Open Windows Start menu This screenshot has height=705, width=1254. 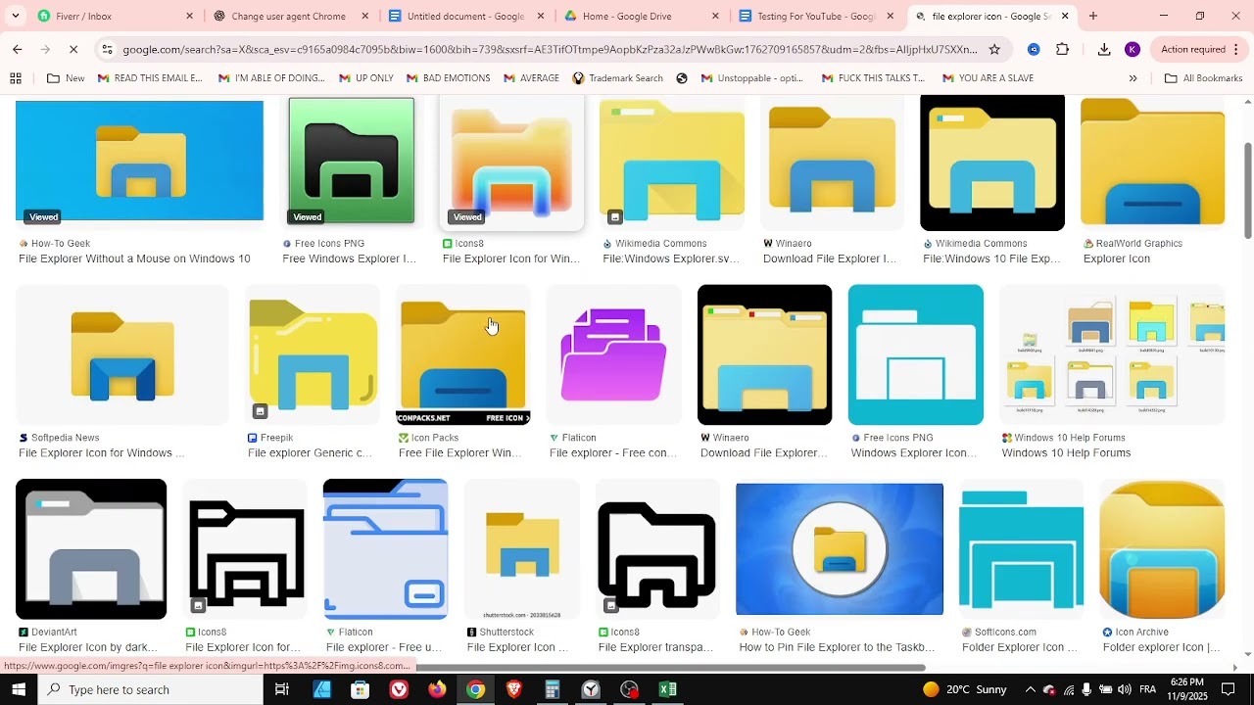click(x=19, y=689)
